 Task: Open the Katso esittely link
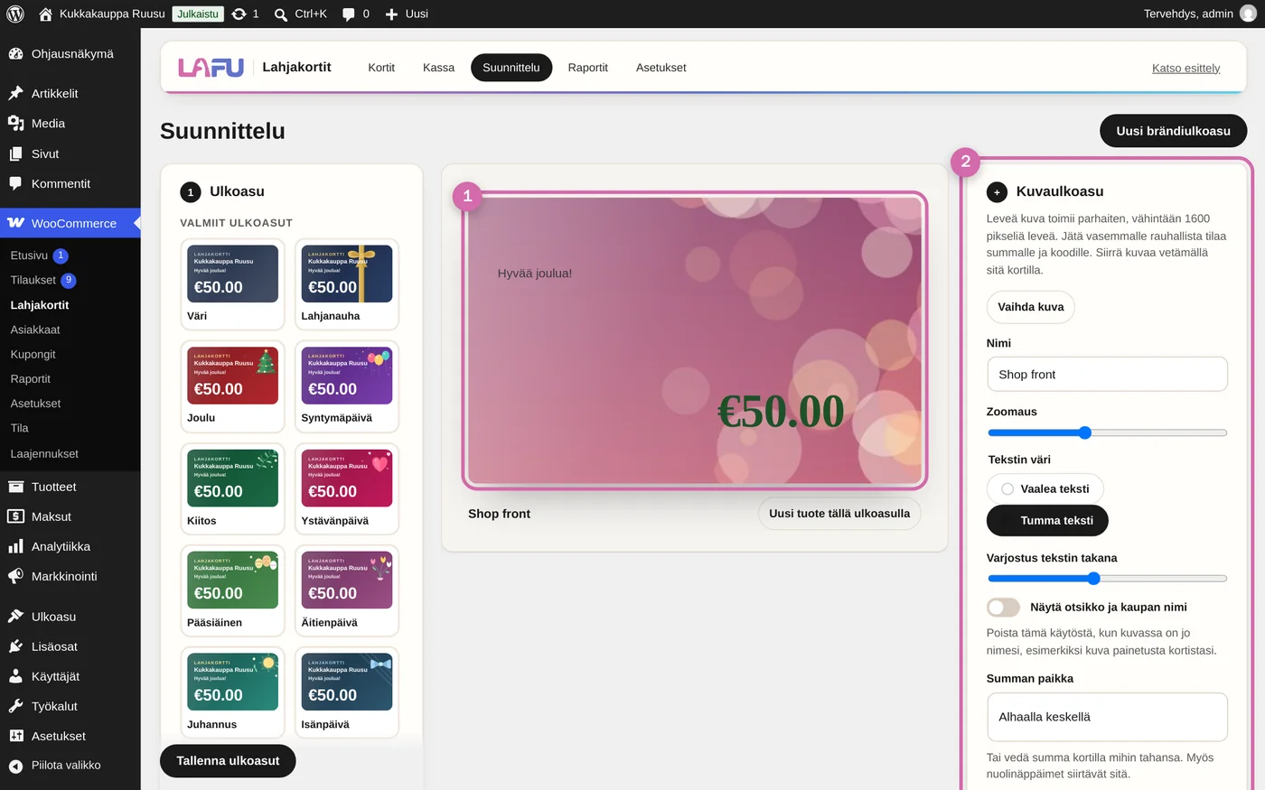1185,69
